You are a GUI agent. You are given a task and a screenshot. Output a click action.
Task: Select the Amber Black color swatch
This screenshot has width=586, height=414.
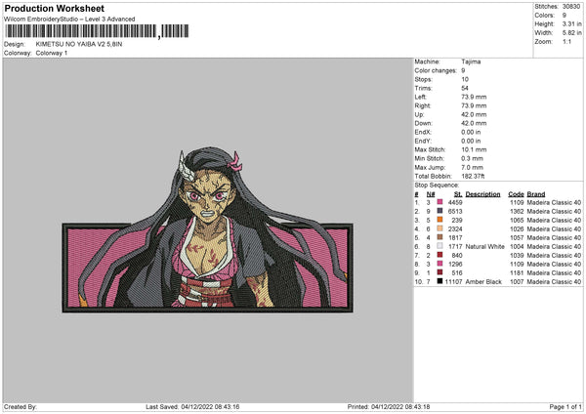(x=439, y=281)
